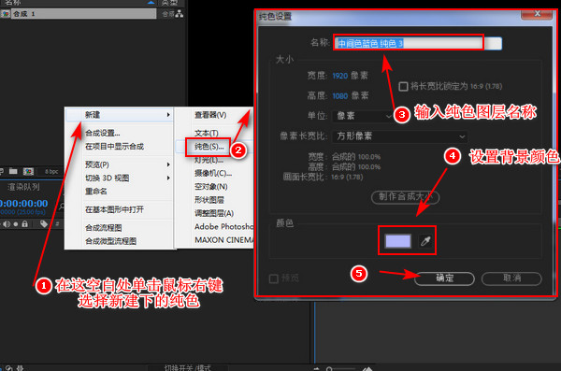
Task: Click the 名称 solid name input field
Action: pos(418,43)
